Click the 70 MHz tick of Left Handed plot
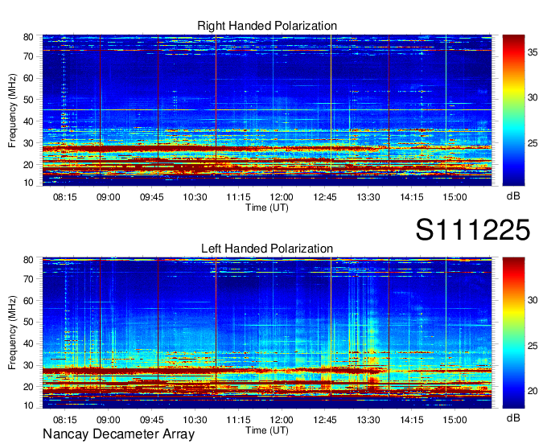Image resolution: width=547 pixels, height=444 pixels. click(28, 279)
